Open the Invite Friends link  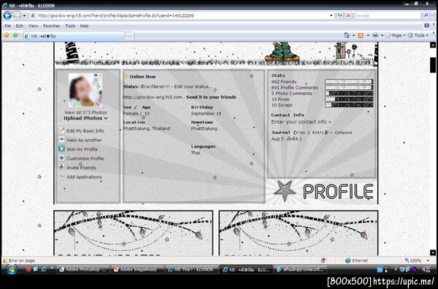click(81, 168)
